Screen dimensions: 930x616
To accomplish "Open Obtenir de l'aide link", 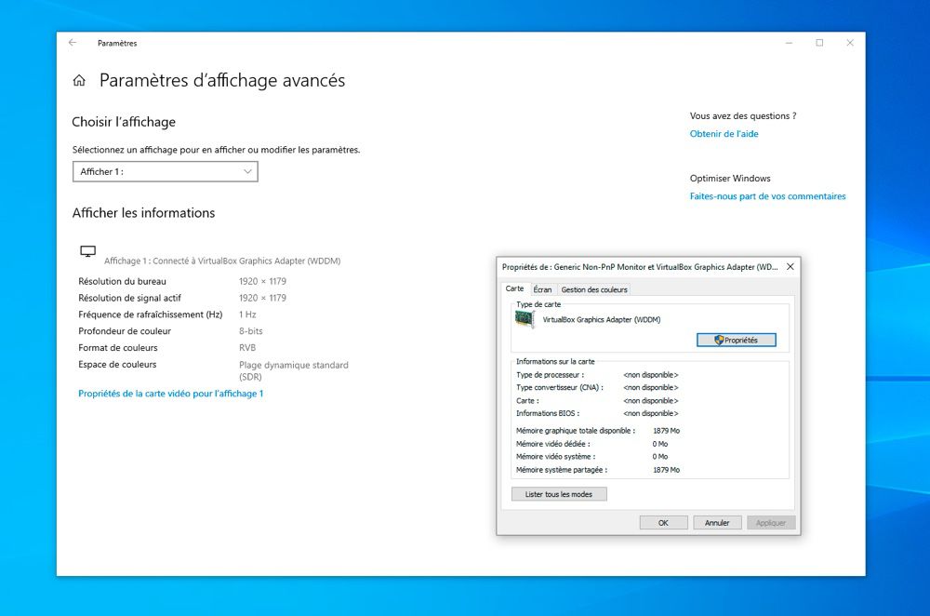I will point(724,134).
